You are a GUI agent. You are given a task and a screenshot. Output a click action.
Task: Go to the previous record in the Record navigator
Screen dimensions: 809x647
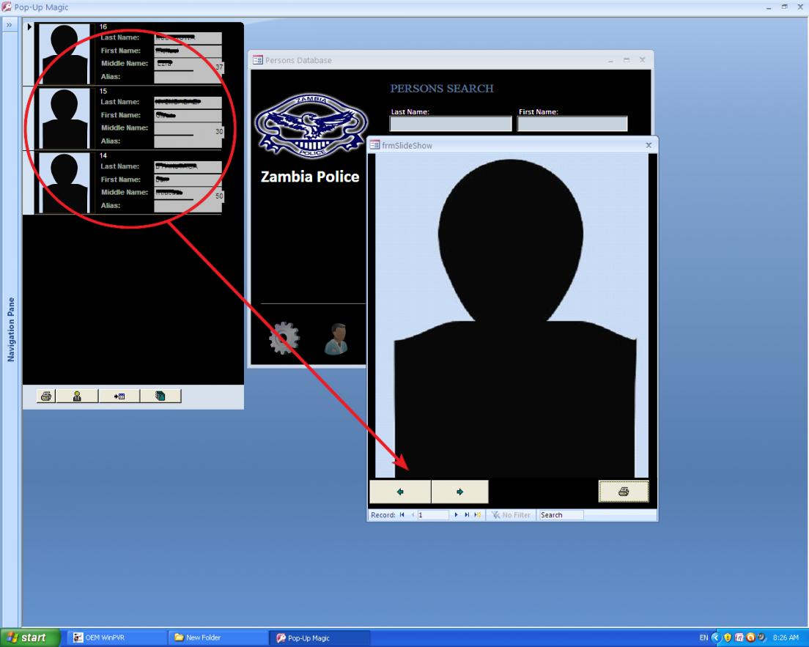(x=413, y=515)
